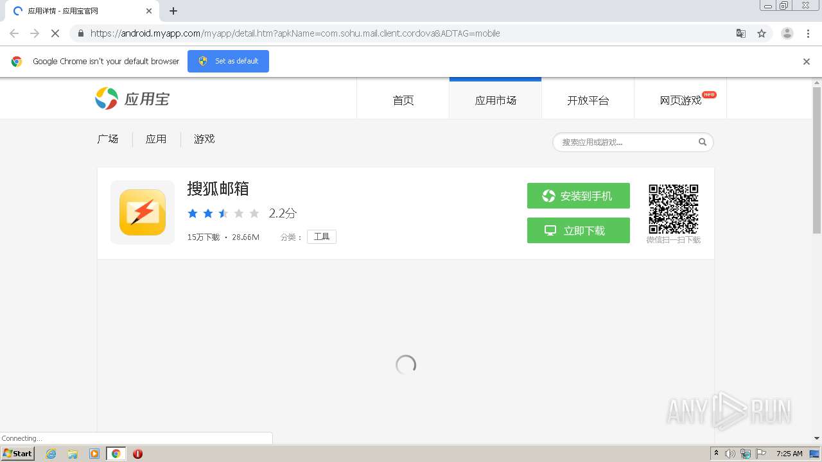The image size is (822, 462).
Task: Open media player taskbar icon
Action: pos(94,454)
